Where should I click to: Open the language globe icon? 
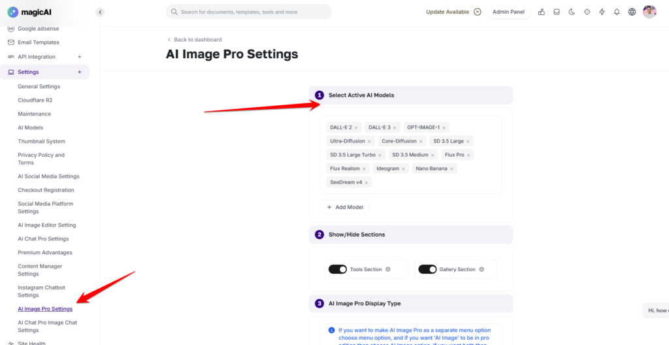(x=632, y=12)
